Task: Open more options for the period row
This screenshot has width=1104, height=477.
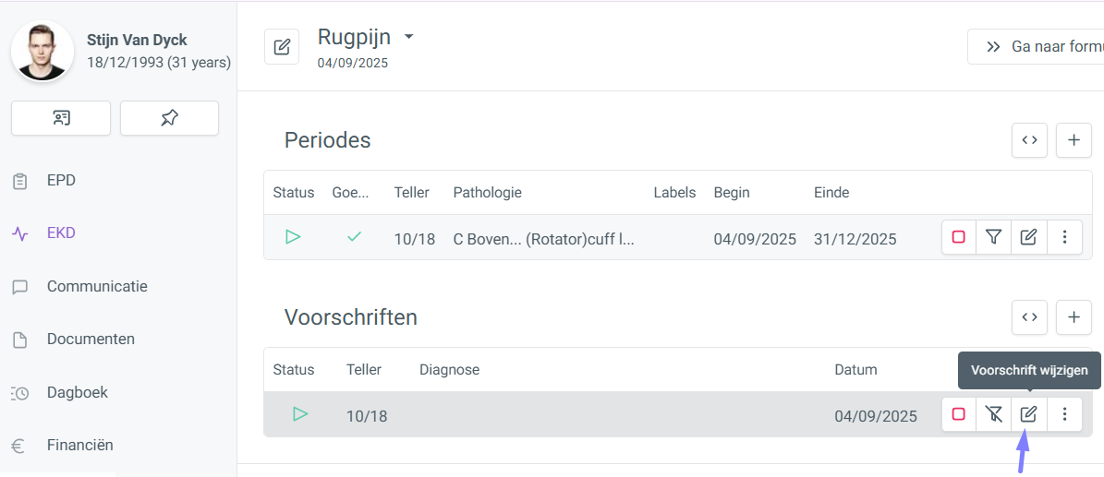Action: 1064,237
